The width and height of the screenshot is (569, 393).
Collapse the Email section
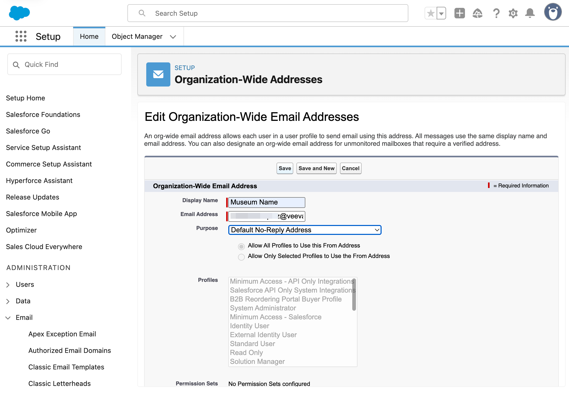coord(8,318)
